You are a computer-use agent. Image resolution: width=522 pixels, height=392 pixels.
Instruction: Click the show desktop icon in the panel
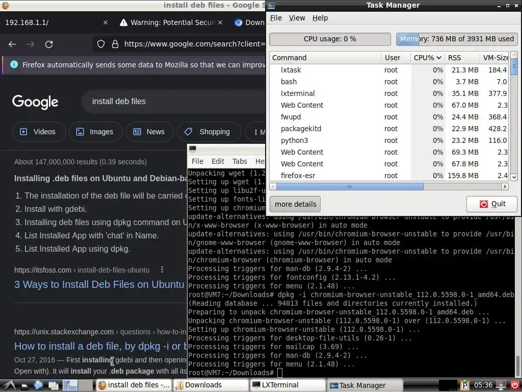[53, 386]
